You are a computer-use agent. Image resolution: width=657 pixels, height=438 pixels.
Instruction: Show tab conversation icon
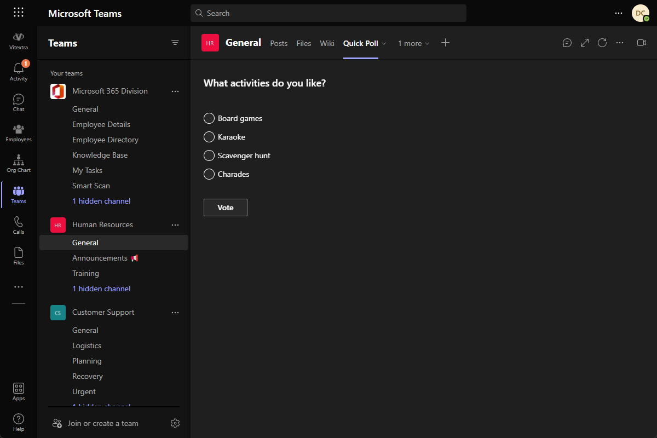[x=567, y=43]
